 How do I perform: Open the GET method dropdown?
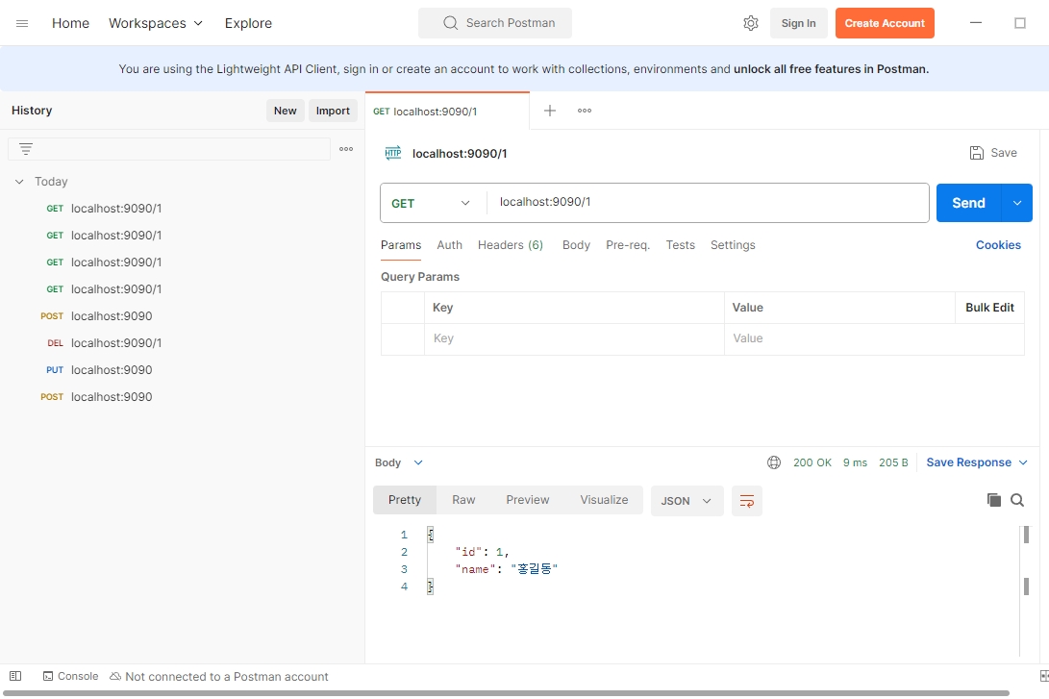tap(430, 203)
